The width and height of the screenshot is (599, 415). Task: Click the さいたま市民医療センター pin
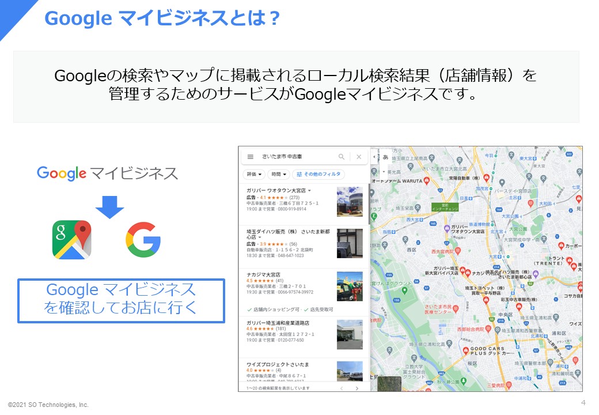(x=456, y=309)
